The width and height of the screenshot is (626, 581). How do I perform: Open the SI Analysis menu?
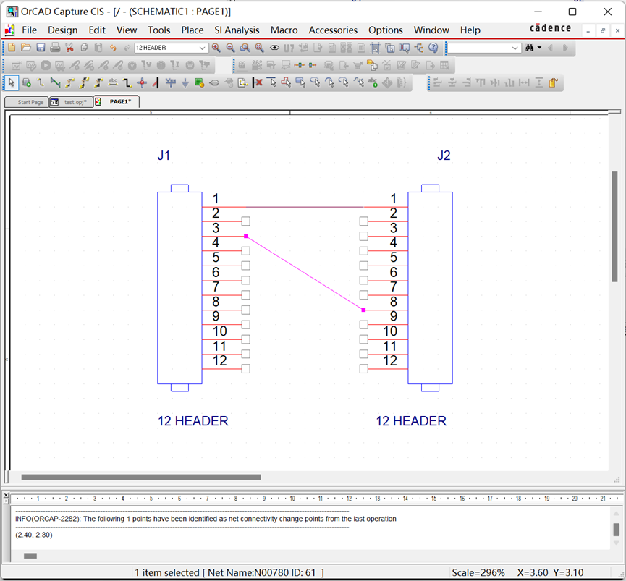pos(237,30)
